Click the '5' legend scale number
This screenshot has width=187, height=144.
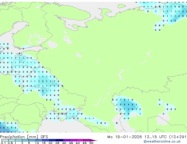click(29, 143)
